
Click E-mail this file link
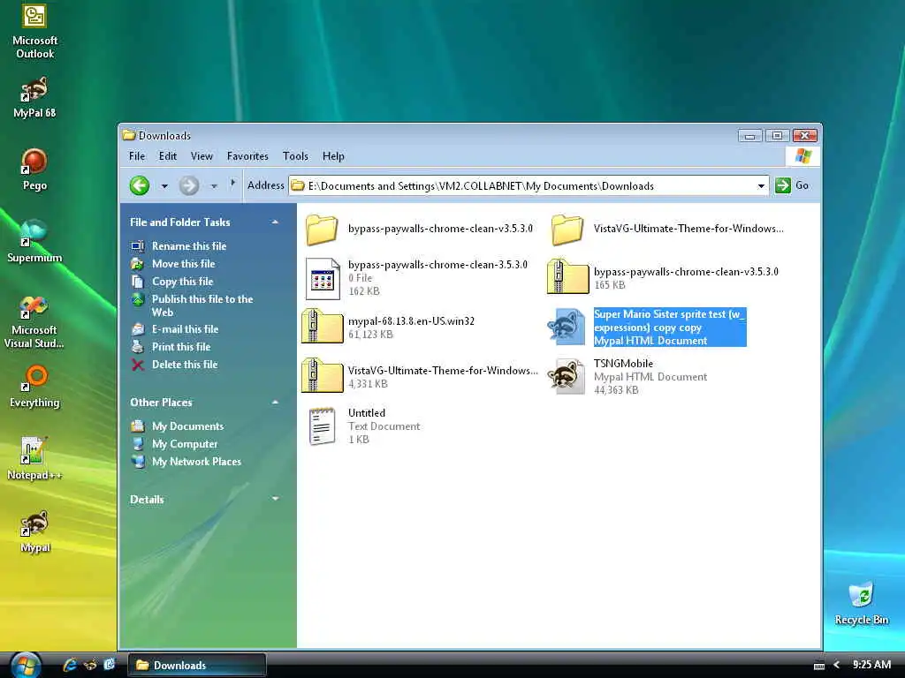click(x=185, y=329)
